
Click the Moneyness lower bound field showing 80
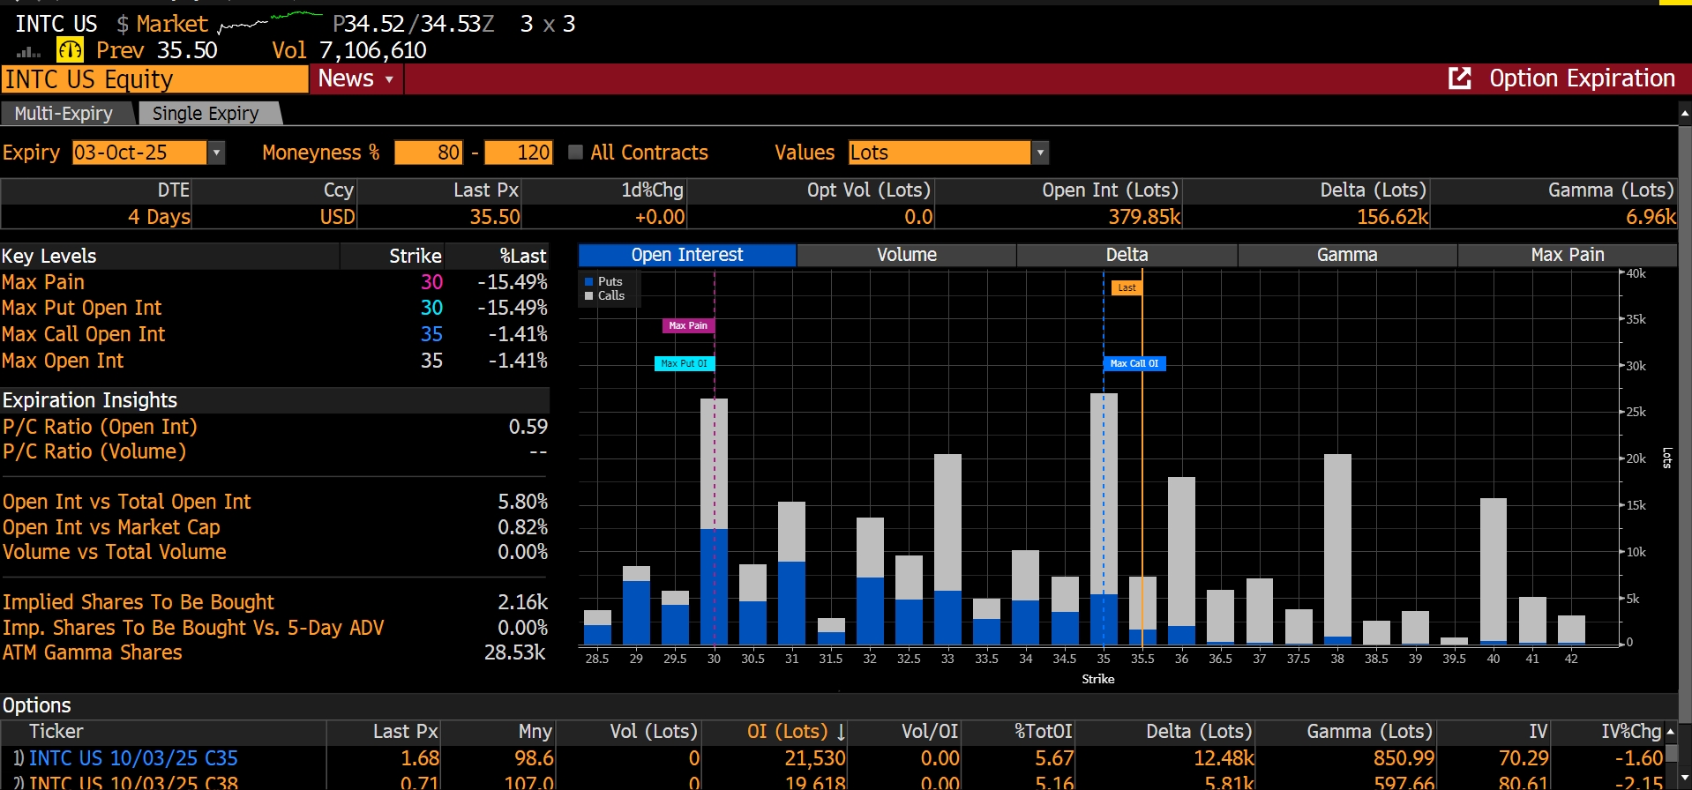tap(429, 153)
